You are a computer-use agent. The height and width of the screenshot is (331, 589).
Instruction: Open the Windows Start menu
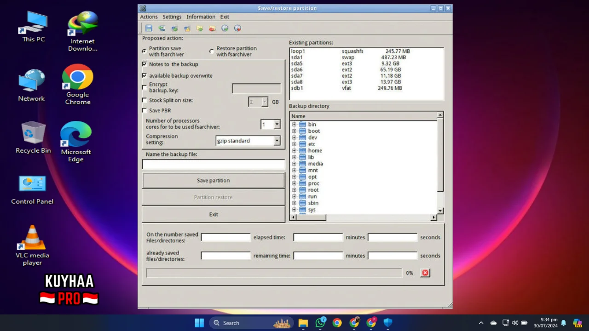click(x=199, y=323)
